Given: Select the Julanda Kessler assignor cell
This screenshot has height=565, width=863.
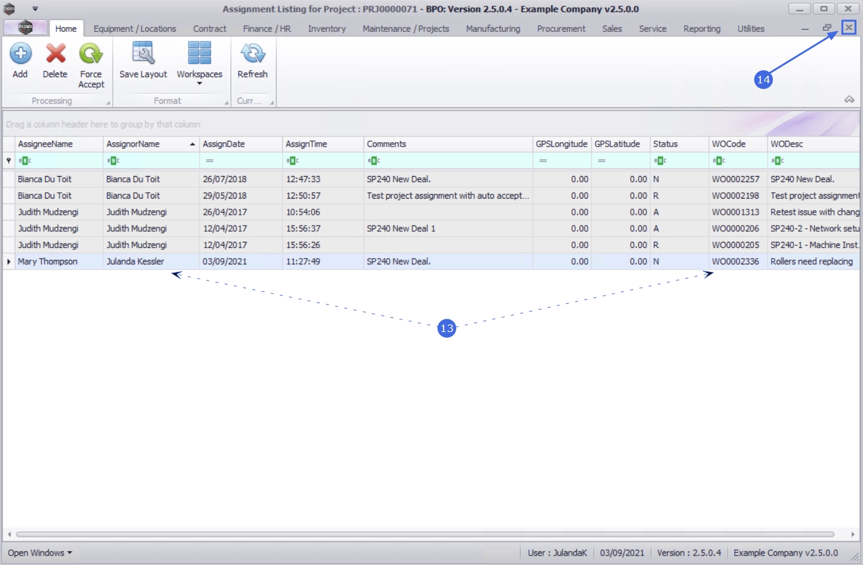Looking at the screenshot, I should tap(151, 262).
